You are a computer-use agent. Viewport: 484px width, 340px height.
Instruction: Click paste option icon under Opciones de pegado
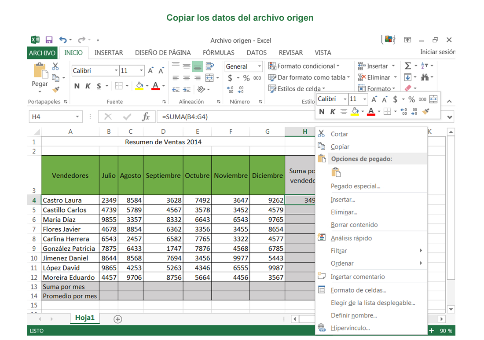(336, 172)
